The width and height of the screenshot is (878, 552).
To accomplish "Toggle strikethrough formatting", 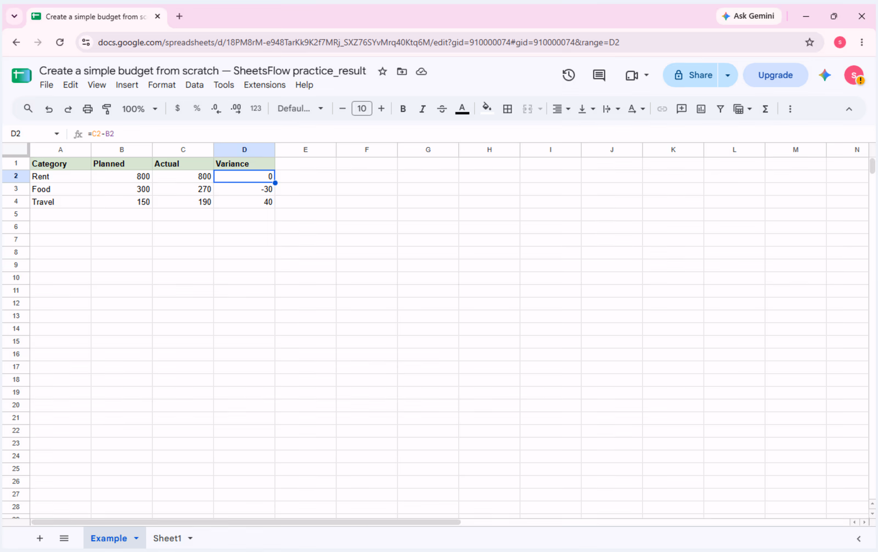I will 442,109.
